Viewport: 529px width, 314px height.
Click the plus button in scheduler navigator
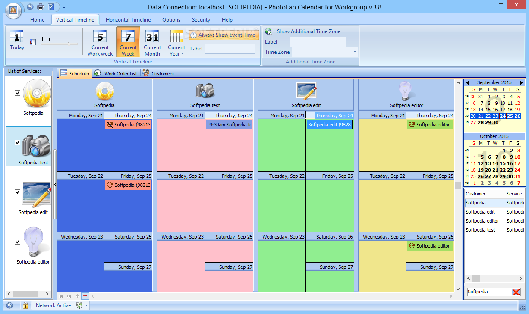(77, 296)
